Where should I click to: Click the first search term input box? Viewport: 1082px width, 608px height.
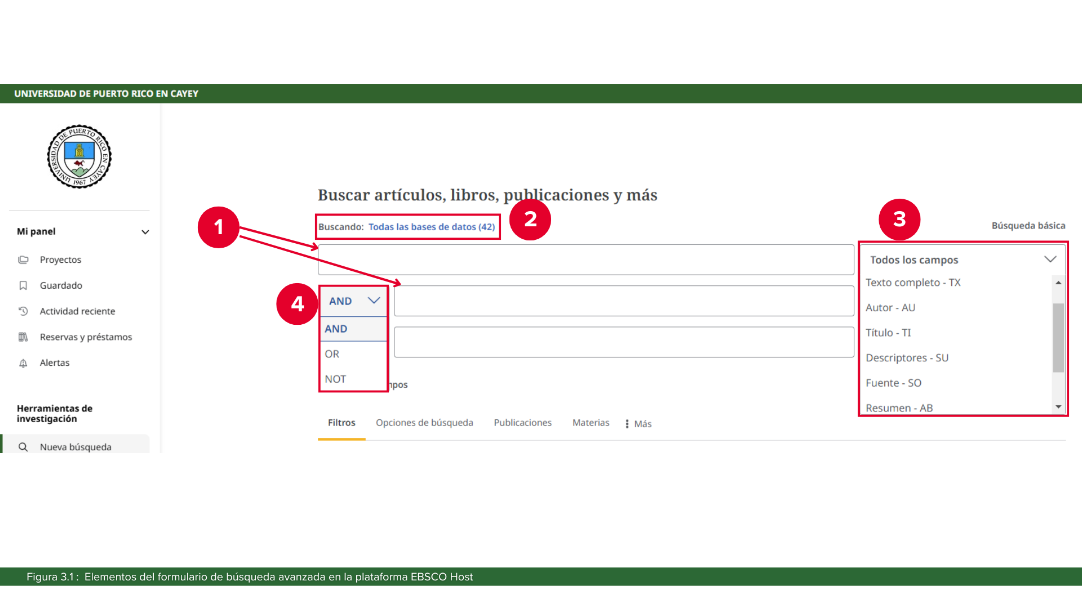click(x=586, y=260)
